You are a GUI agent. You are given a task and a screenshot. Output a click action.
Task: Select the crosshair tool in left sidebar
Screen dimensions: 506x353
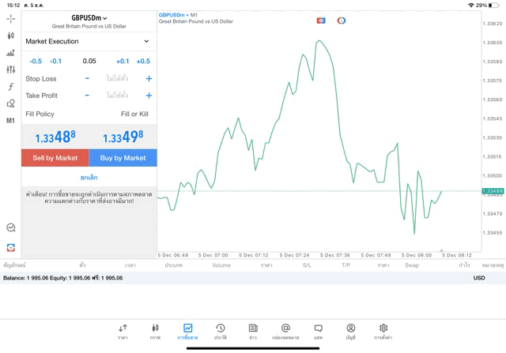(x=10, y=18)
